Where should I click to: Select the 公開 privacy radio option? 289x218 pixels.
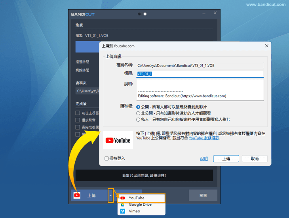(x=138, y=107)
